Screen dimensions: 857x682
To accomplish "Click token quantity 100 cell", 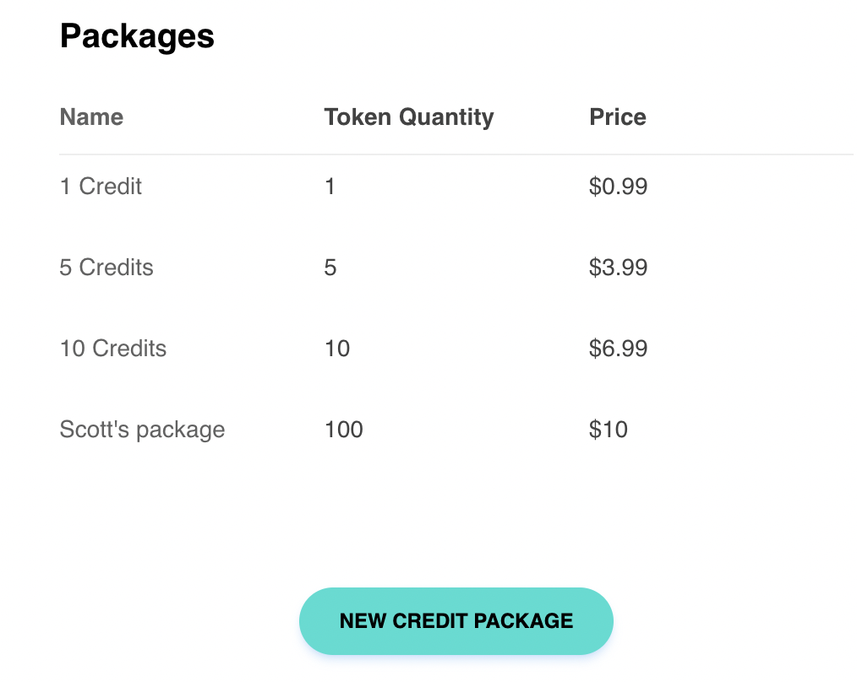I will click(x=344, y=429).
